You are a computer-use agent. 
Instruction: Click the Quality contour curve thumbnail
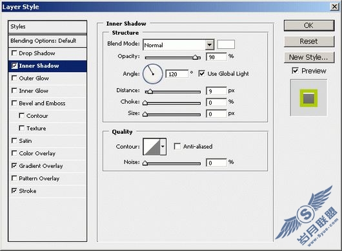click(x=152, y=147)
